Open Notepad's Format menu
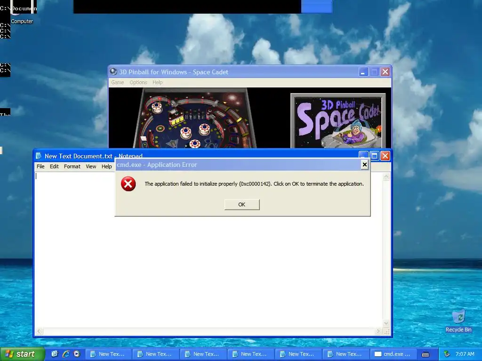 click(x=72, y=166)
